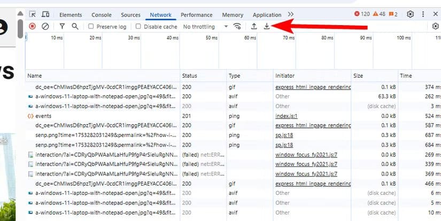Open Network panel settings gear
This screenshot has width=441, height=221.
pos(435,26)
